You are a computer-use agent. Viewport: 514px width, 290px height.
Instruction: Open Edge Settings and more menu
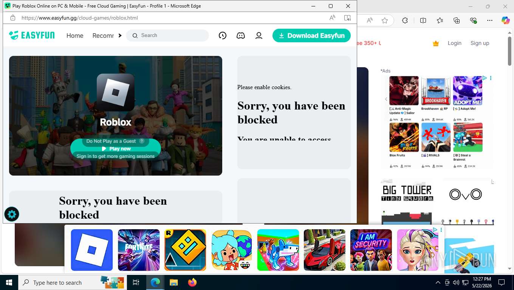490,20
